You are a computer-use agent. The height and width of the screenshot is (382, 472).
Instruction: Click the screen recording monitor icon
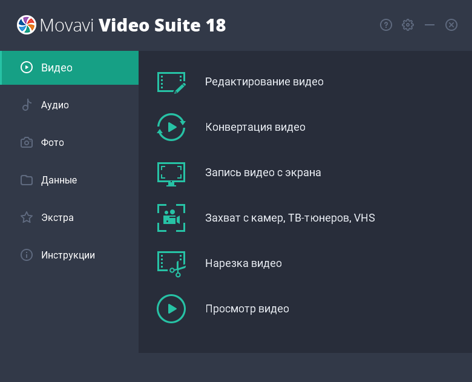pos(171,174)
